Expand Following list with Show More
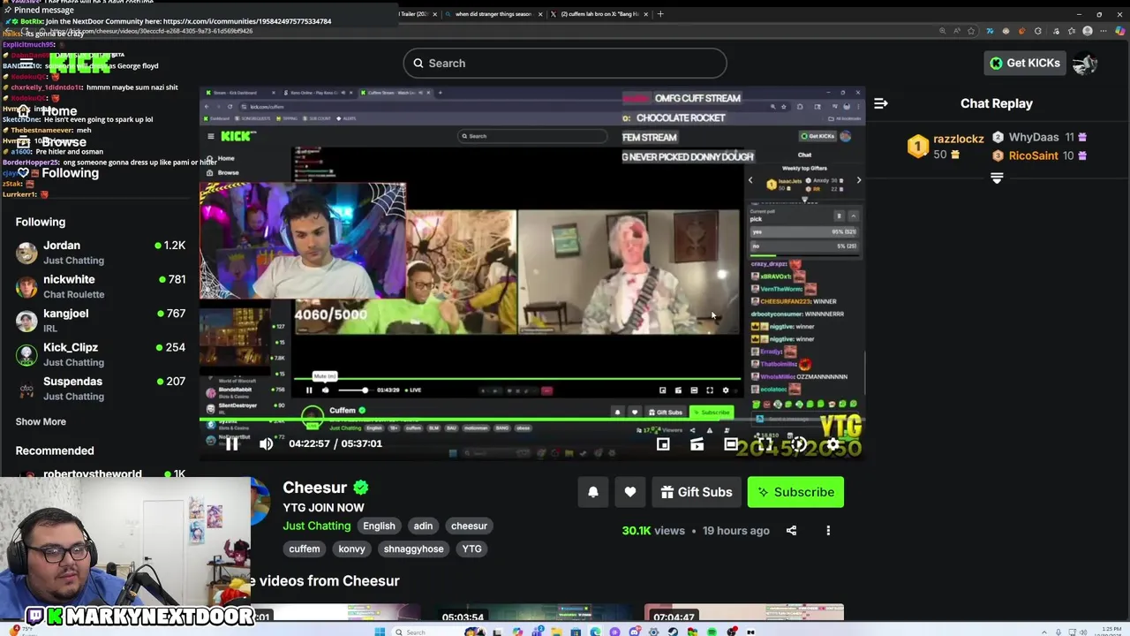The image size is (1130, 636). (41, 421)
